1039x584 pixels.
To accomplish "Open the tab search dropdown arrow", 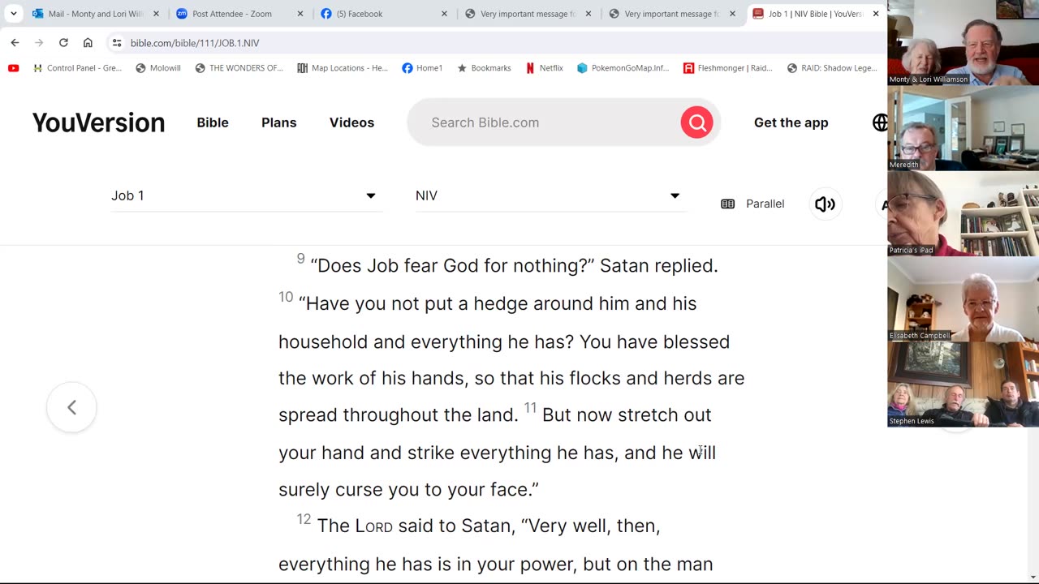I will coord(14,14).
